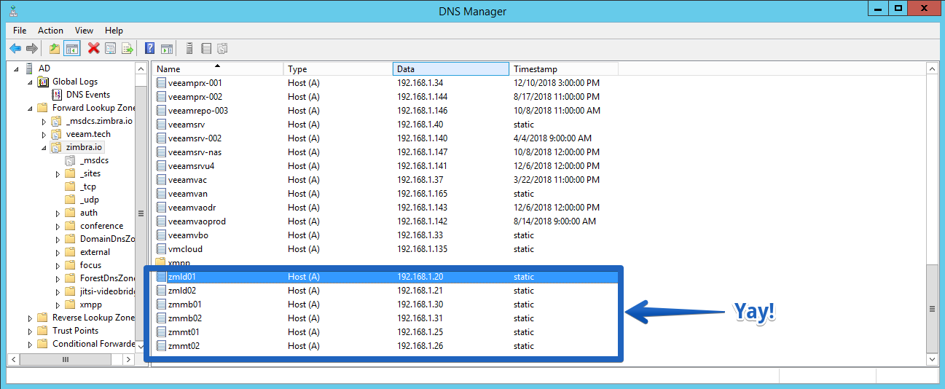
Task: Open the View menu
Action: [x=85, y=31]
